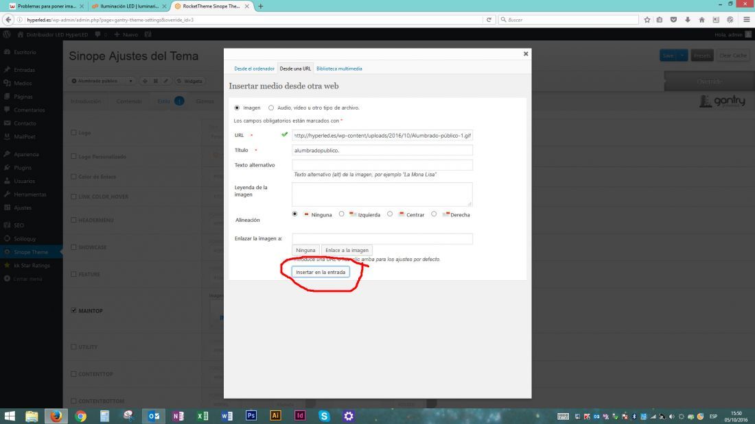
Task: Click the Ninguna link button
Action: (305, 250)
